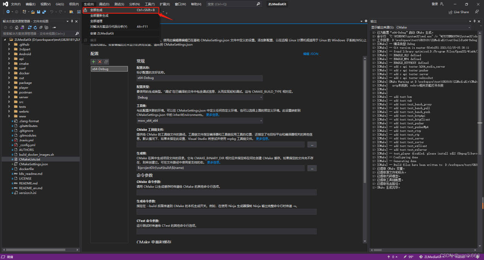
Task: Delete configuration using the red X icon
Action: click(x=100, y=62)
